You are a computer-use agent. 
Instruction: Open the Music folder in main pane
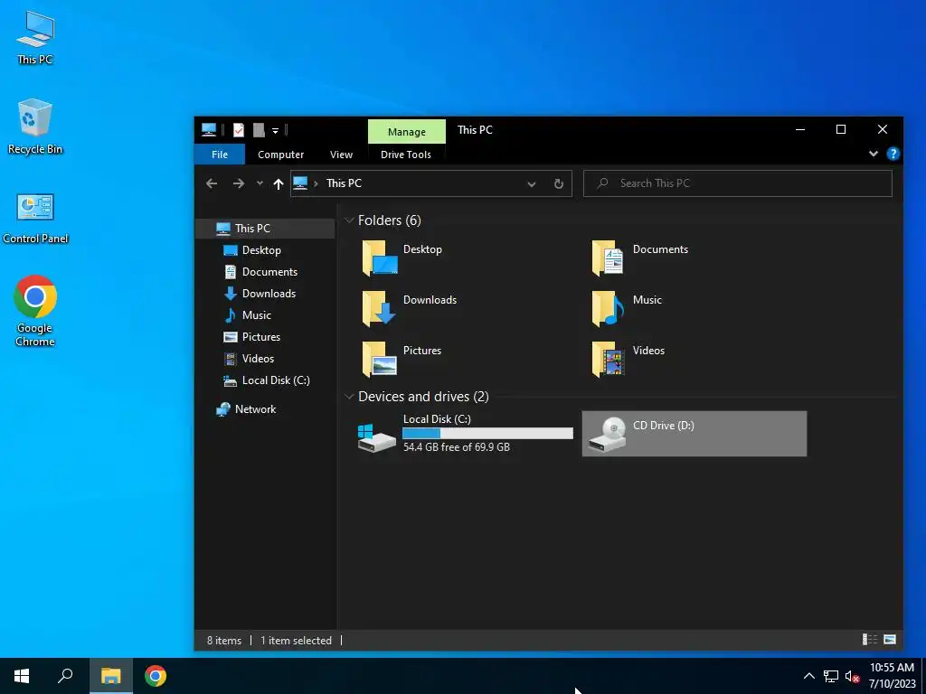click(626, 308)
